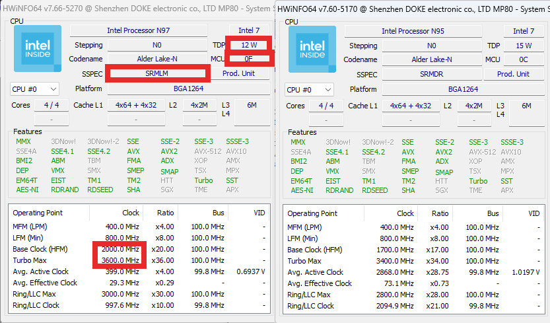Select the Turbo Max row in N97 window

pos(139,260)
